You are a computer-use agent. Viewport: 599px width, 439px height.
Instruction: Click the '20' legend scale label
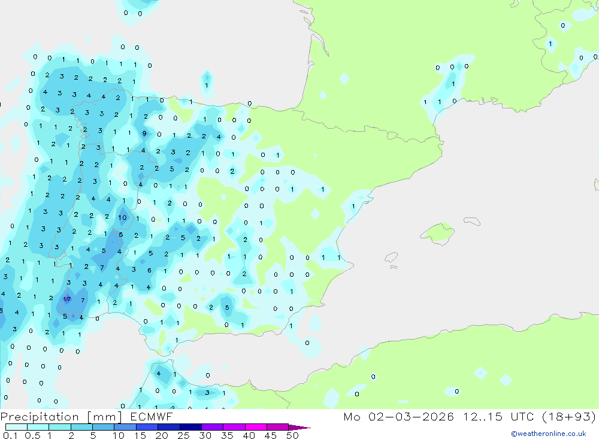[x=162, y=435]
